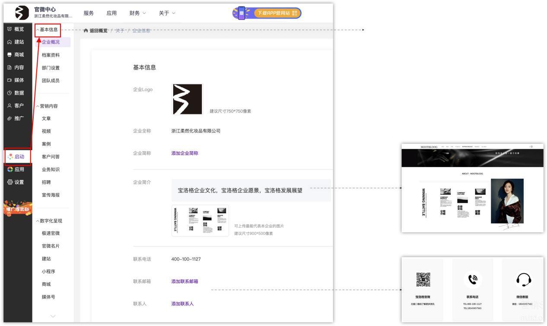Open the 关于 top menu dropdown
Image resolution: width=547 pixels, height=326 pixels.
pos(167,13)
